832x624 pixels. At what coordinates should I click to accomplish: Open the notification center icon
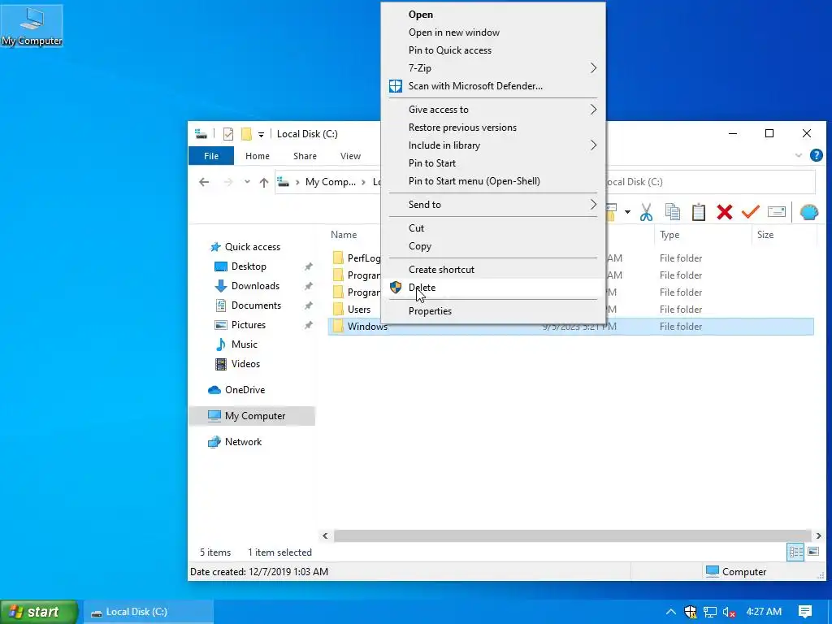click(x=805, y=612)
